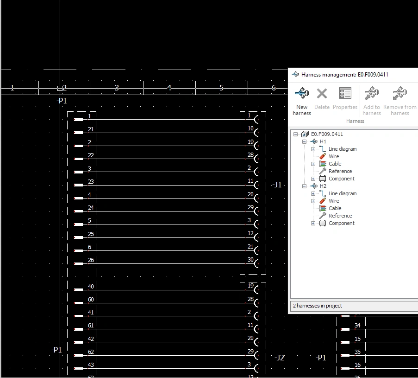Expand Line diagram under H1

(313, 149)
